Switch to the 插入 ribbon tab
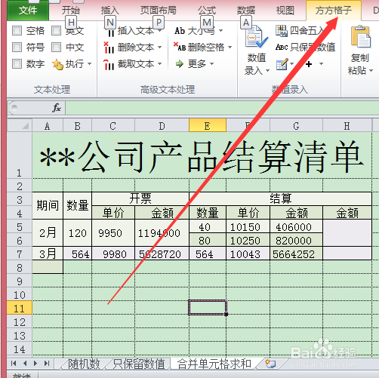 pyautogui.click(x=110, y=11)
